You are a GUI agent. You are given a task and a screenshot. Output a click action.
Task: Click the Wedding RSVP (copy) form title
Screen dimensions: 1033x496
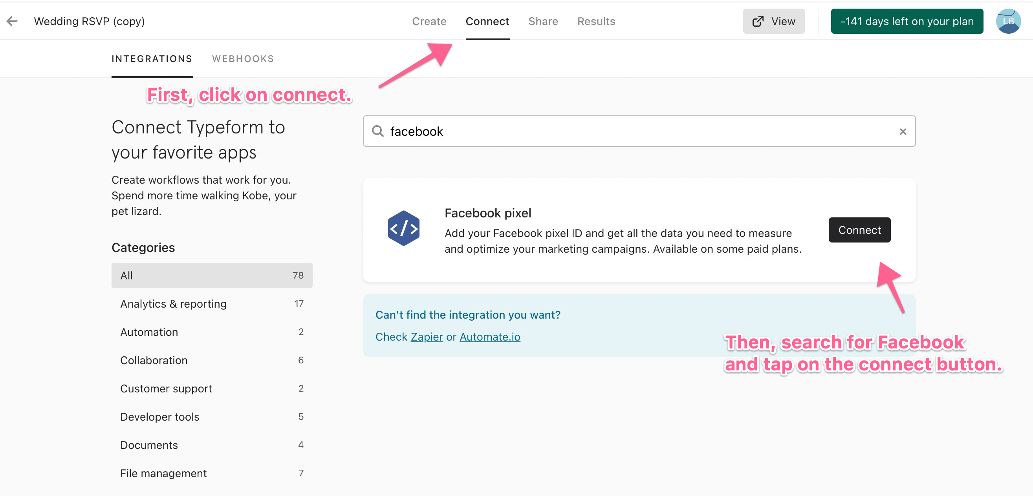coord(89,21)
